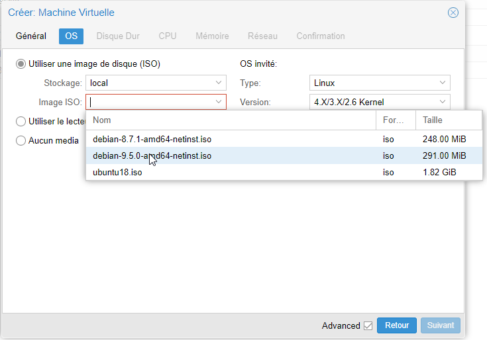Select the Aucun media radio option
The width and height of the screenshot is (487, 340).
(x=21, y=141)
